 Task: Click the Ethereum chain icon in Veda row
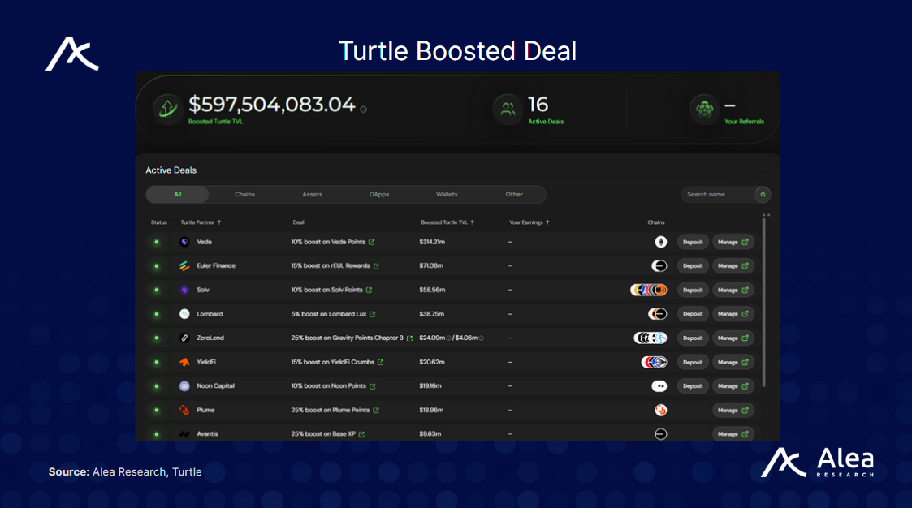pyautogui.click(x=661, y=241)
